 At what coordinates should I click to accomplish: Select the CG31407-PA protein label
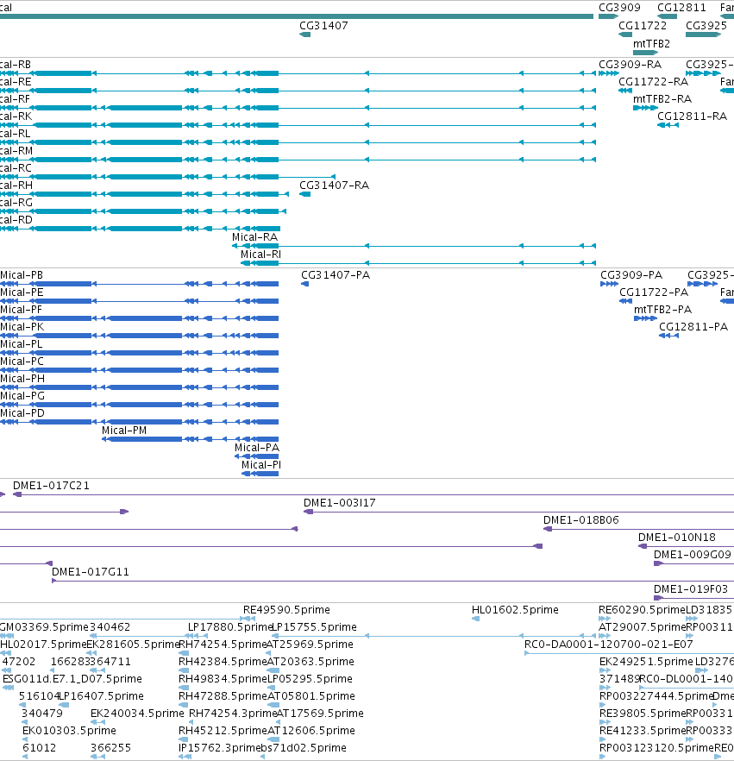coord(336,275)
